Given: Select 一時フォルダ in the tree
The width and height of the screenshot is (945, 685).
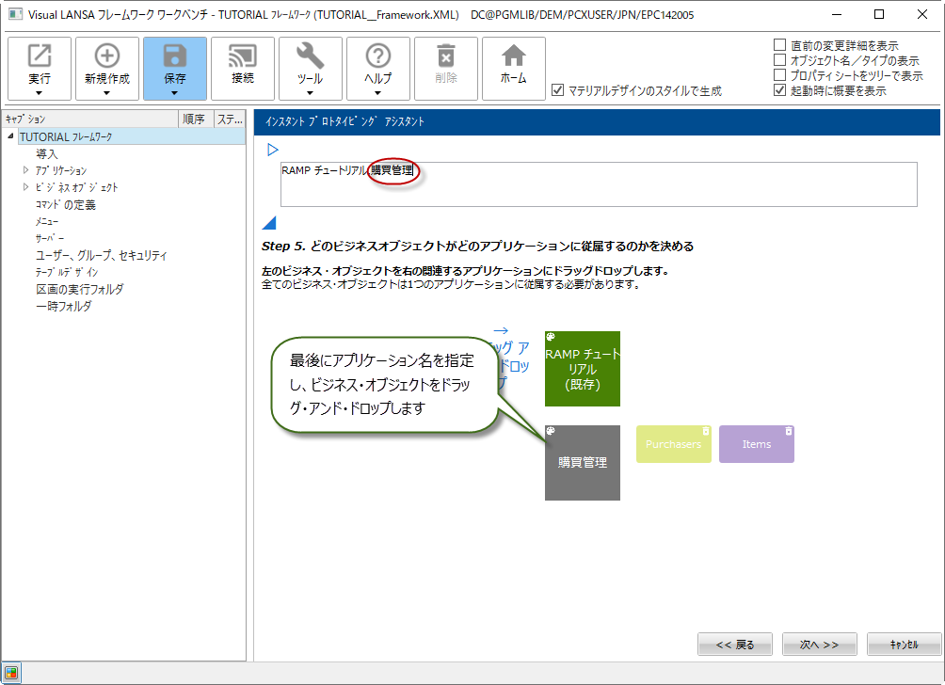Looking at the screenshot, I should (x=64, y=306).
